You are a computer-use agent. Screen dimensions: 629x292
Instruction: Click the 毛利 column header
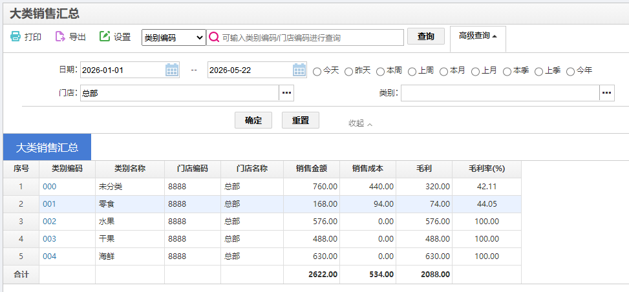pyautogui.click(x=424, y=169)
